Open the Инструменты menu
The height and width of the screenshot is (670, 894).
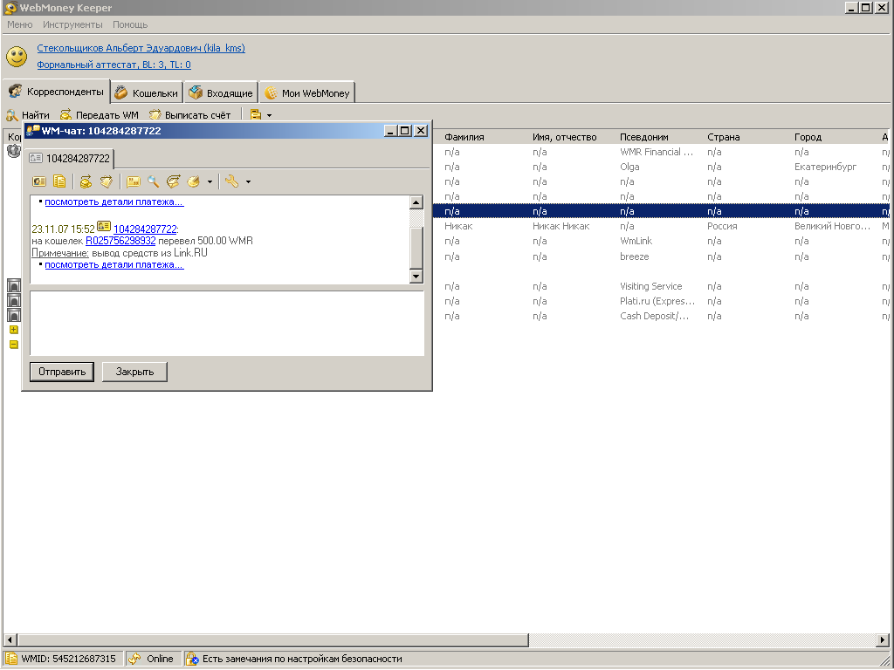coord(72,24)
